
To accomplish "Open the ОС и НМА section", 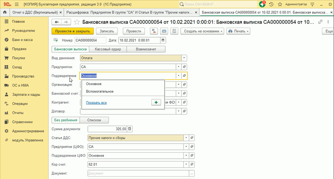I will pyautogui.click(x=20, y=85).
